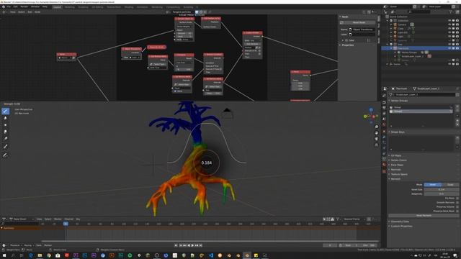
Task: Adjust the Adaptivity slider
Action: (442, 194)
